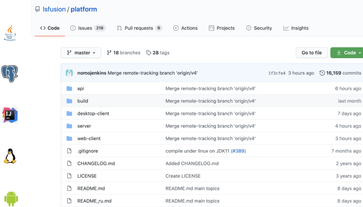The width and height of the screenshot is (363, 207).
Task: Click the branch icon next to 18 branches
Action: (x=109, y=52)
